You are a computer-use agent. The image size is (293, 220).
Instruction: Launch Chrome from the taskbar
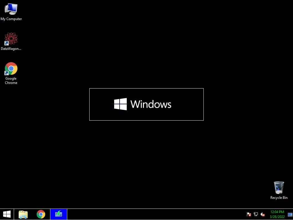pyautogui.click(x=41, y=214)
